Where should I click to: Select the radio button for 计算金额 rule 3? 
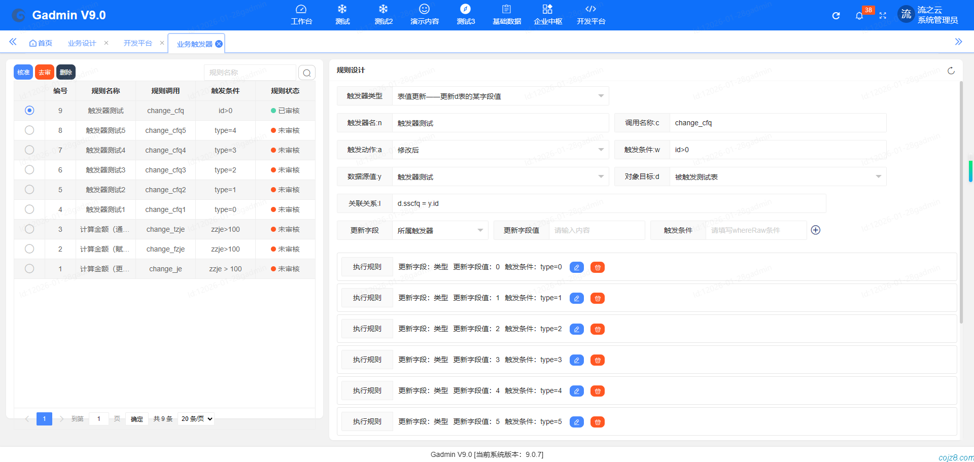29,229
